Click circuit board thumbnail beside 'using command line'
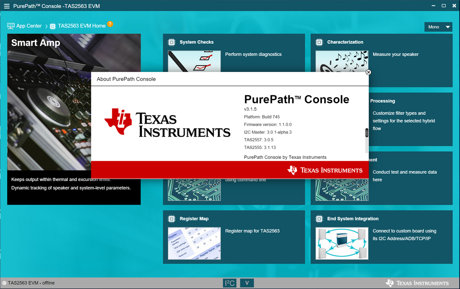The height and width of the screenshot is (289, 460). [x=194, y=190]
